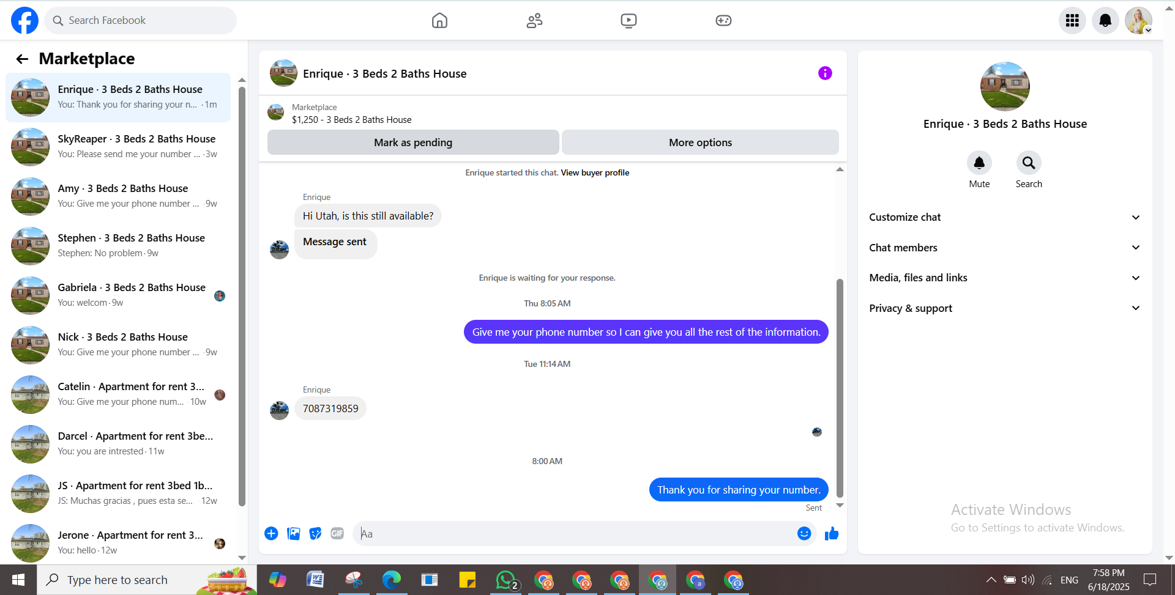Screen dimensions: 1175x595
Task: Open More options for the listing
Action: click(700, 142)
